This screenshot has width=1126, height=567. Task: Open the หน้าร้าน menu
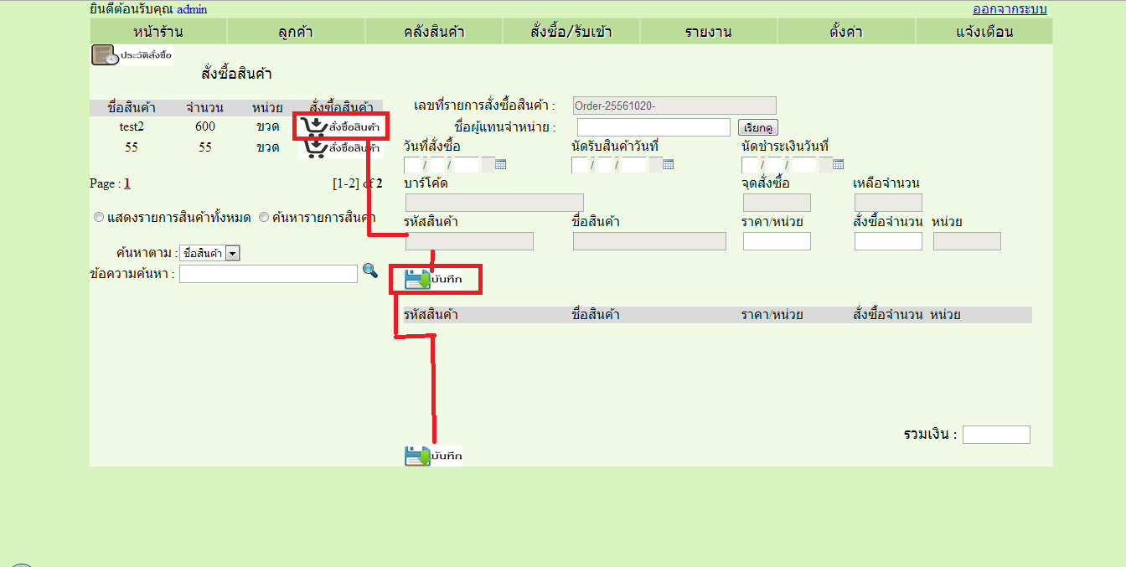(158, 32)
